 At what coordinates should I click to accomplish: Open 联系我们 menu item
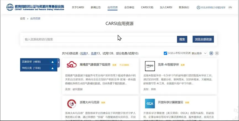184,7
